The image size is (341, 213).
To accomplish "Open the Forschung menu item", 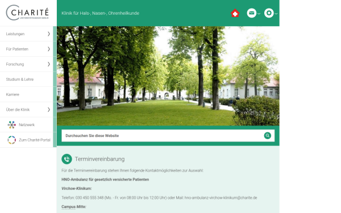I will point(15,64).
